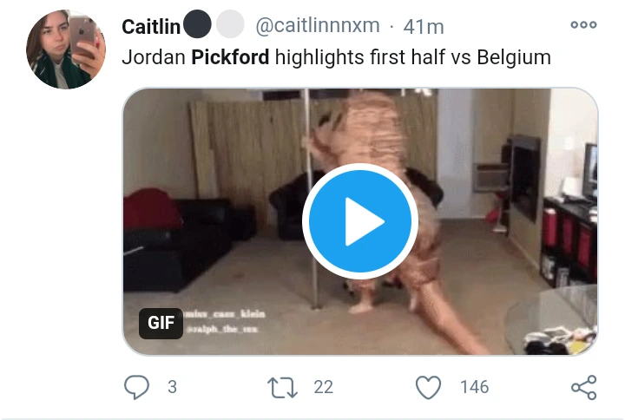The image size is (625, 420).
Task: Open the @caitlinnnxm handle link
Action: [x=318, y=26]
